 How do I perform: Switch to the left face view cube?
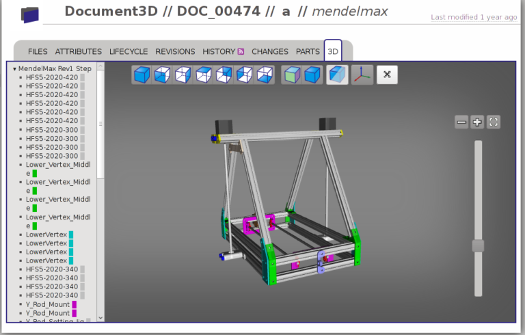[x=244, y=75]
